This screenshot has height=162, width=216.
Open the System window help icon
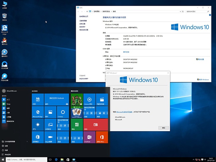(x=210, y=15)
